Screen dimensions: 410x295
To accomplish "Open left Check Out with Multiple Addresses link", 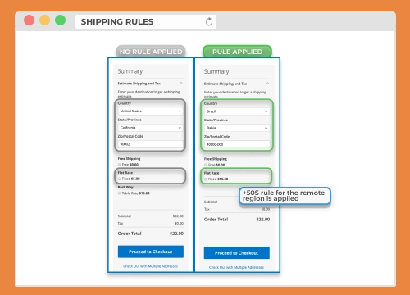I will pos(151,266).
